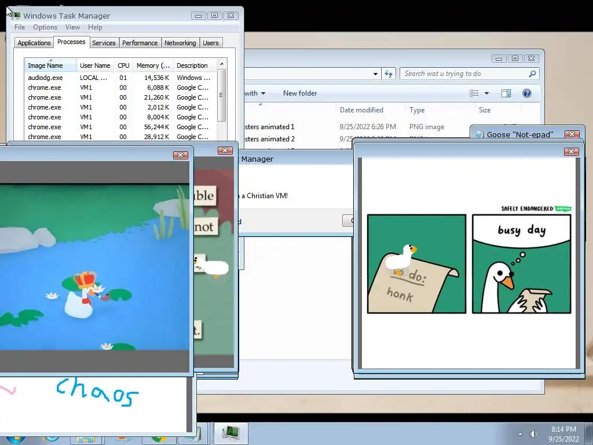The image size is (593, 445).
Task: Toggle the preview pane icon in Explorer
Action: pyautogui.click(x=506, y=93)
